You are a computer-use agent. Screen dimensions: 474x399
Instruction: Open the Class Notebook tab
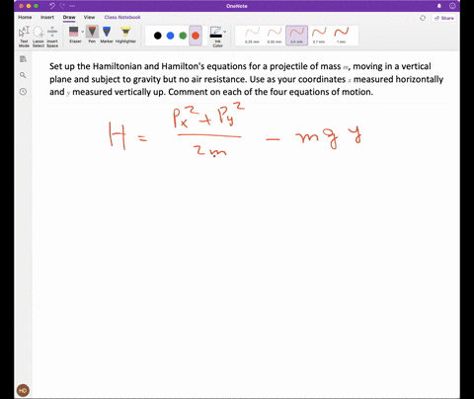[x=122, y=17]
